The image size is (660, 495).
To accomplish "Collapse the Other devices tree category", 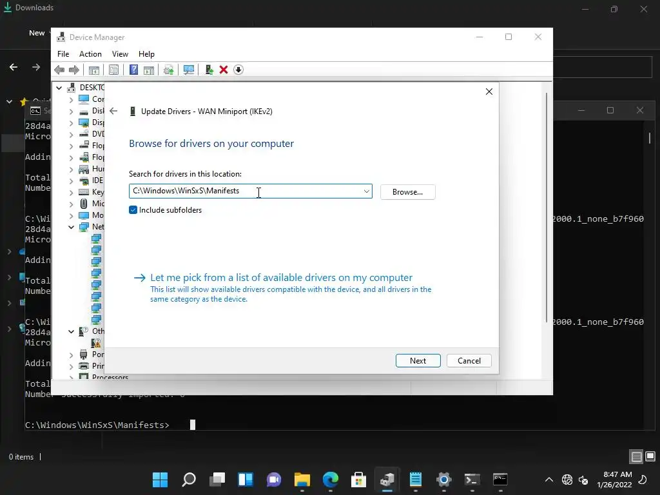I will pyautogui.click(x=71, y=332).
